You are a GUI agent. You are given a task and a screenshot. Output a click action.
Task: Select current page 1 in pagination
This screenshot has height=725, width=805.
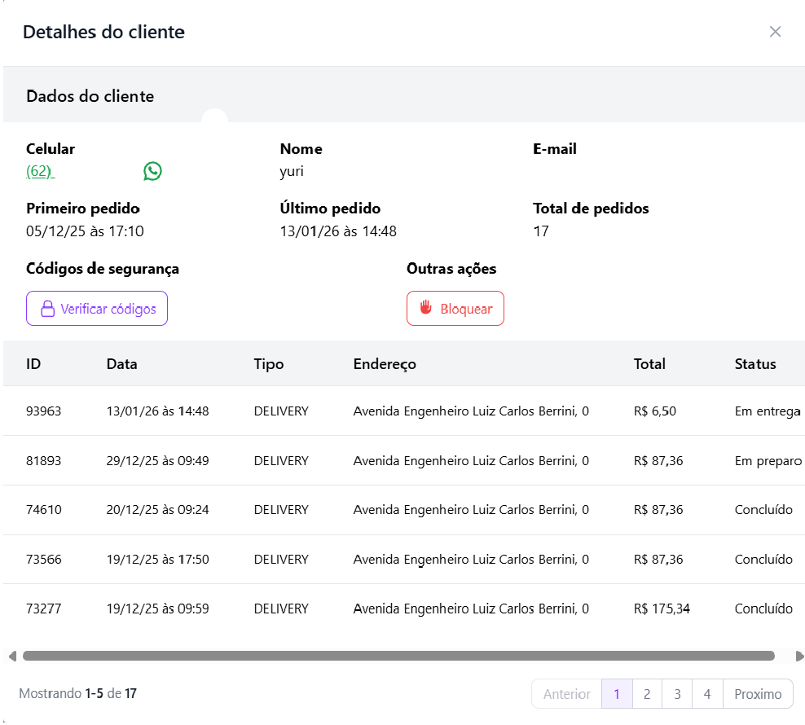pos(617,694)
